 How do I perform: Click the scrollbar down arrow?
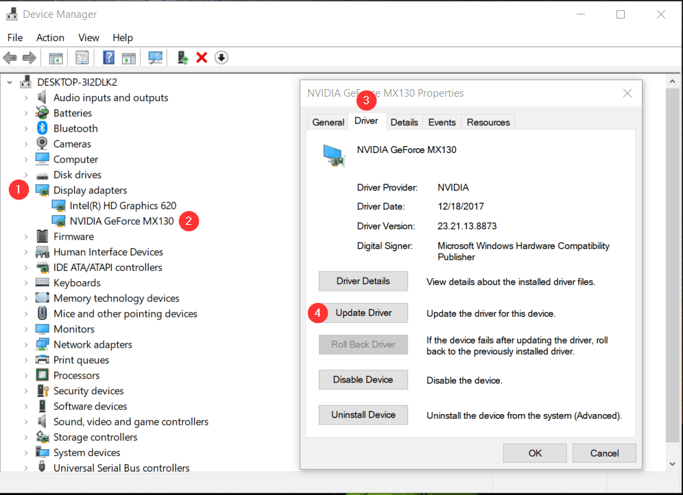(672, 464)
